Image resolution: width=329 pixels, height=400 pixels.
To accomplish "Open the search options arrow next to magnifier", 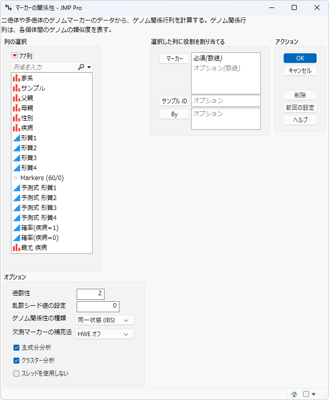I will (89, 67).
